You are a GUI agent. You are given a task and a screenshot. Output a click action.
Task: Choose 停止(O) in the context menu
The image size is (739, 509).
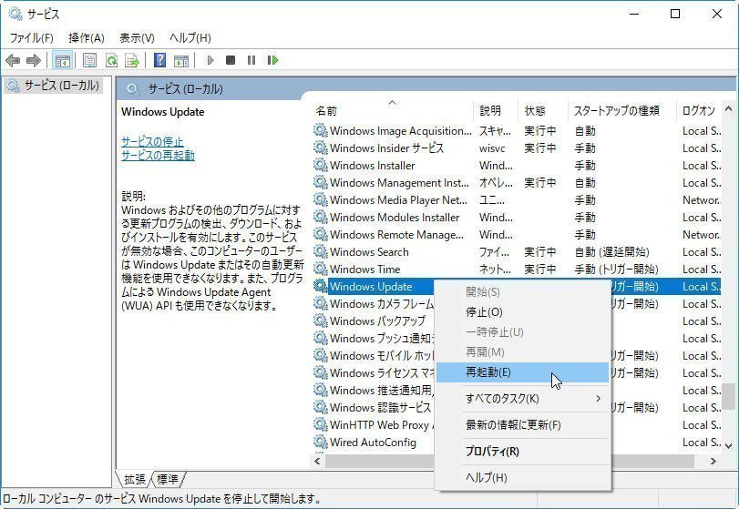[x=522, y=312]
